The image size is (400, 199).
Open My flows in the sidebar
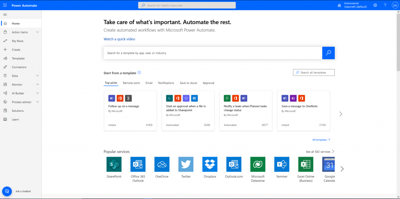18,41
